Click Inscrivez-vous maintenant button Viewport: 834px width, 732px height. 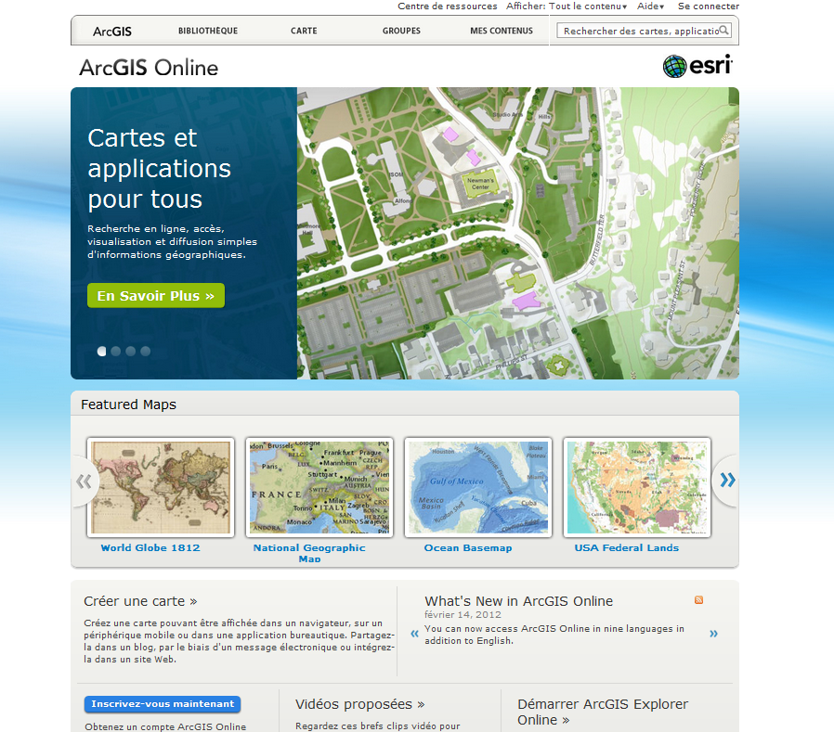tap(163, 704)
